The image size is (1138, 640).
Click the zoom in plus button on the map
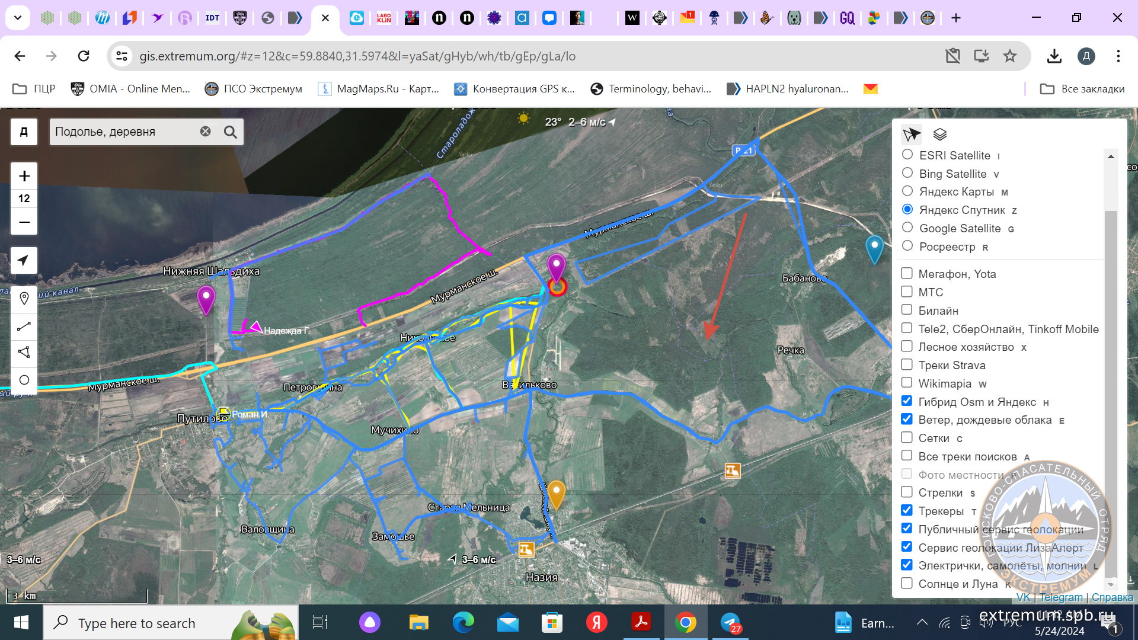click(x=24, y=176)
